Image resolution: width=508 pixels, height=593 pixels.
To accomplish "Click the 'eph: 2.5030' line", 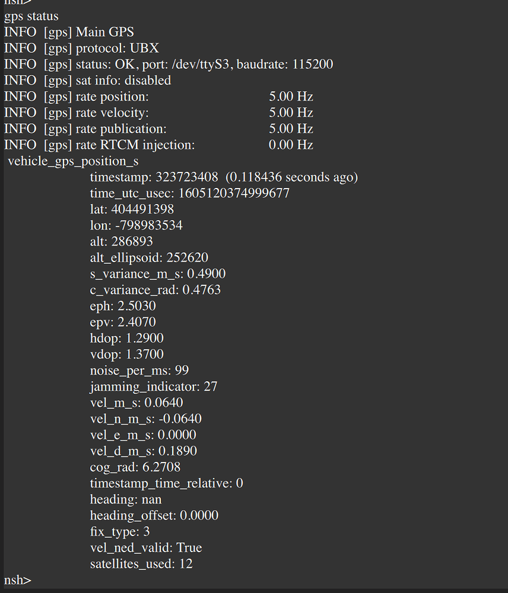I will pos(123,307).
